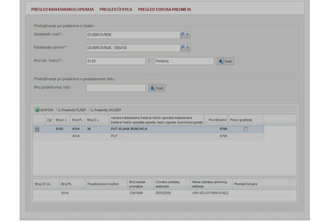Click the magnifier icon for Katastarski ured
The width and height of the screenshot is (331, 221).
click(182, 34)
